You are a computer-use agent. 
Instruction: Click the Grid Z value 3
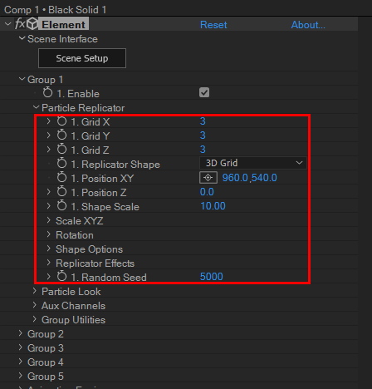pos(203,150)
